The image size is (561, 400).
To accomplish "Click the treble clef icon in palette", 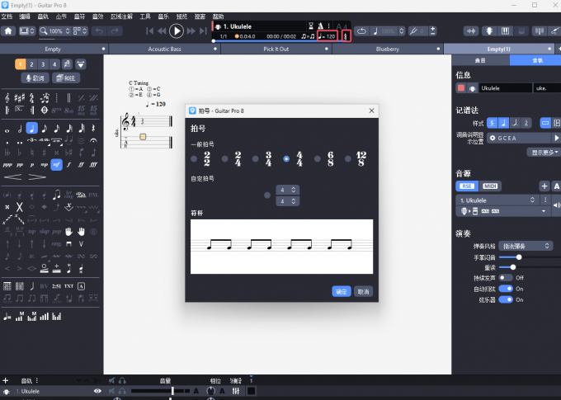I will (7, 97).
